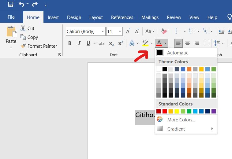Image resolution: width=232 pixels, height=159 pixels.
Task: Click the Save icon in title bar
Action: tap(11, 5)
